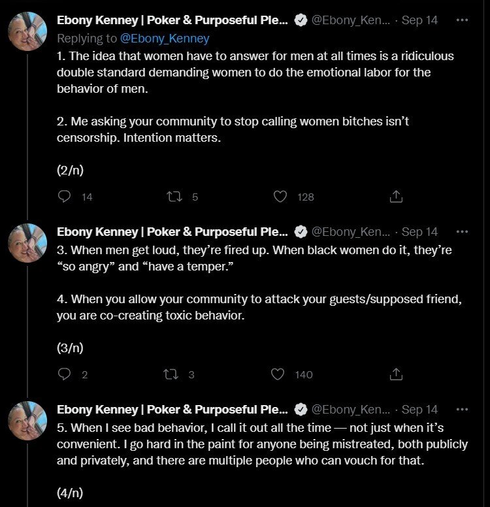490x507 pixels.
Task: Share the (3/n) tweet
Action: [x=396, y=374]
